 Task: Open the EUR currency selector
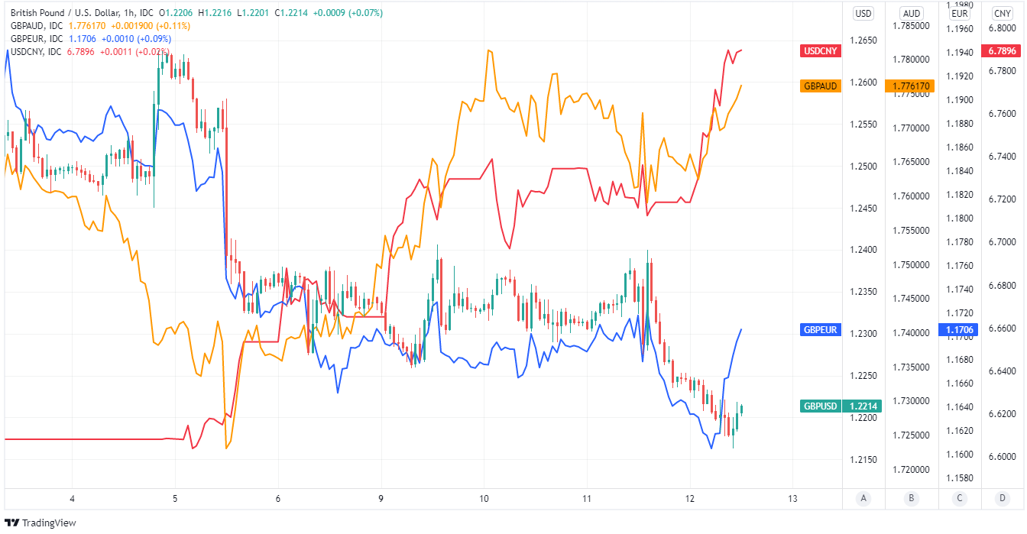(x=960, y=13)
